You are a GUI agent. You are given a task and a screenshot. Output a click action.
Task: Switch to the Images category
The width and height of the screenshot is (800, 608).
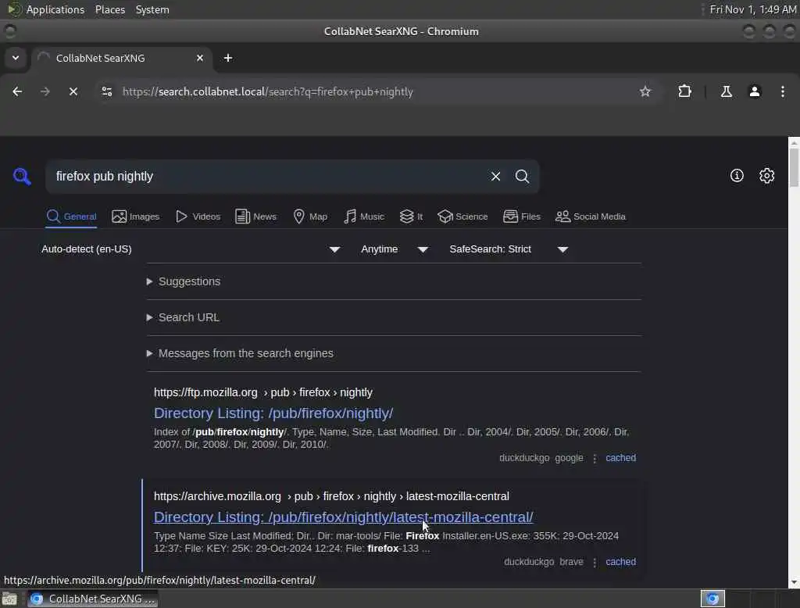tap(136, 216)
